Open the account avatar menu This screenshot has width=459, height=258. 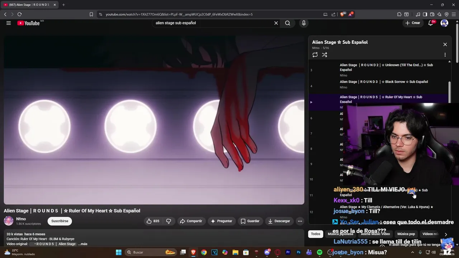coord(444,23)
